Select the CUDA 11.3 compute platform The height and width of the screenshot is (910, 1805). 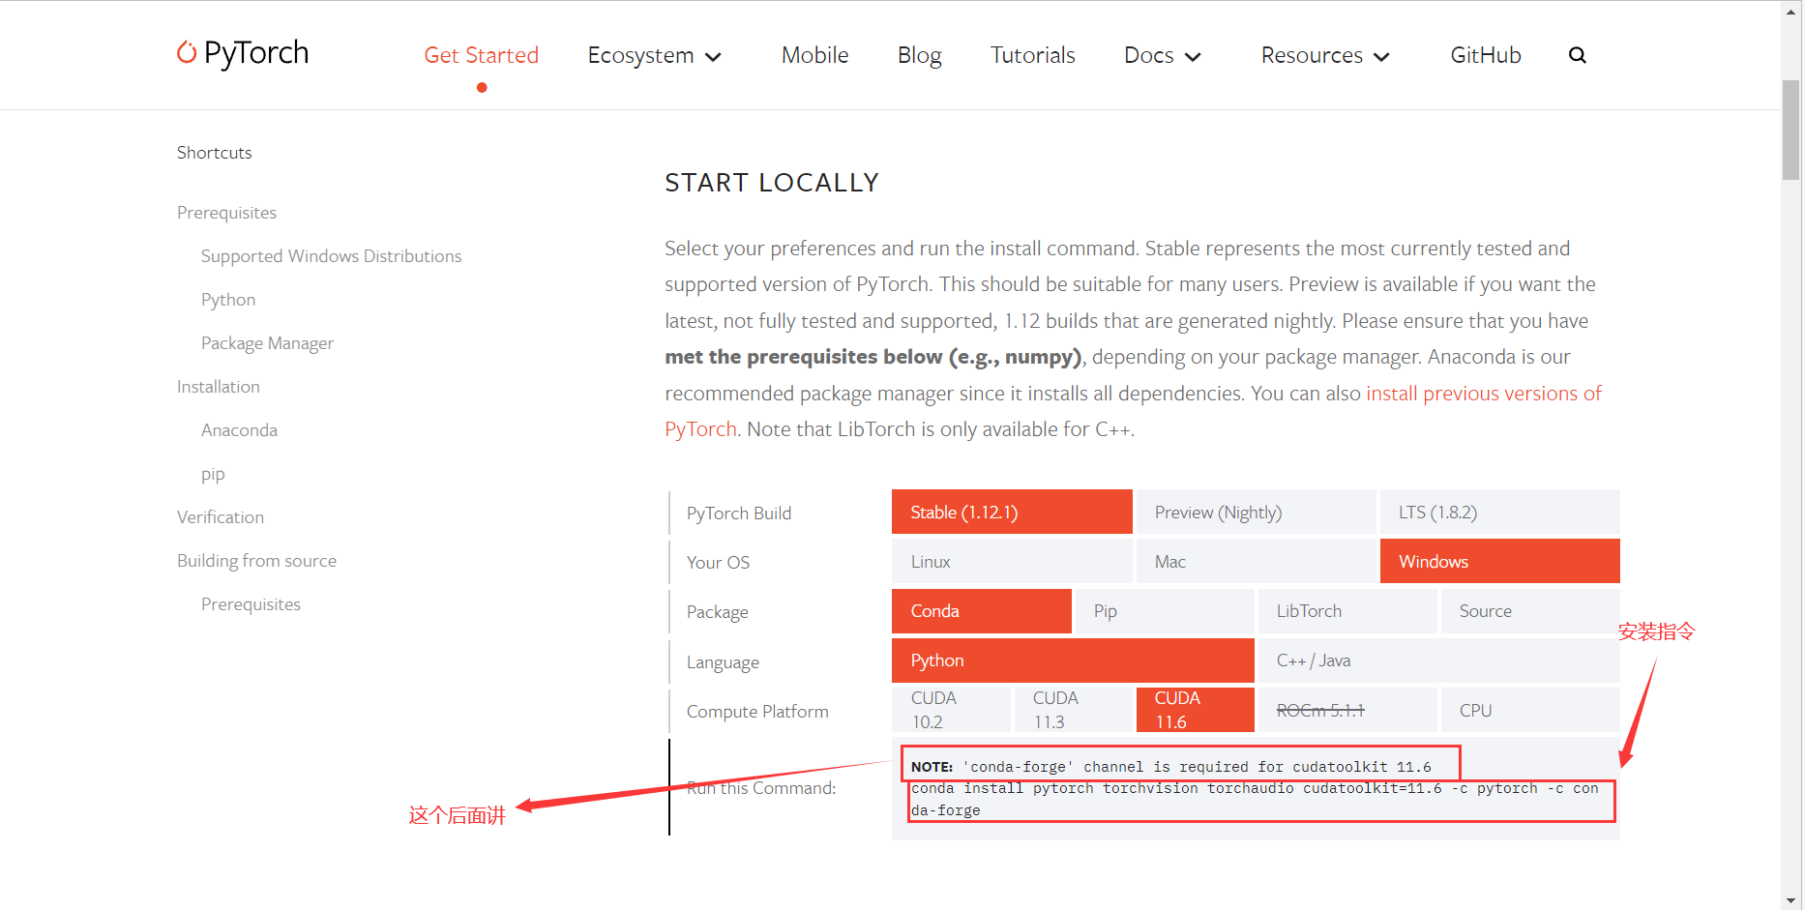pos(1072,710)
